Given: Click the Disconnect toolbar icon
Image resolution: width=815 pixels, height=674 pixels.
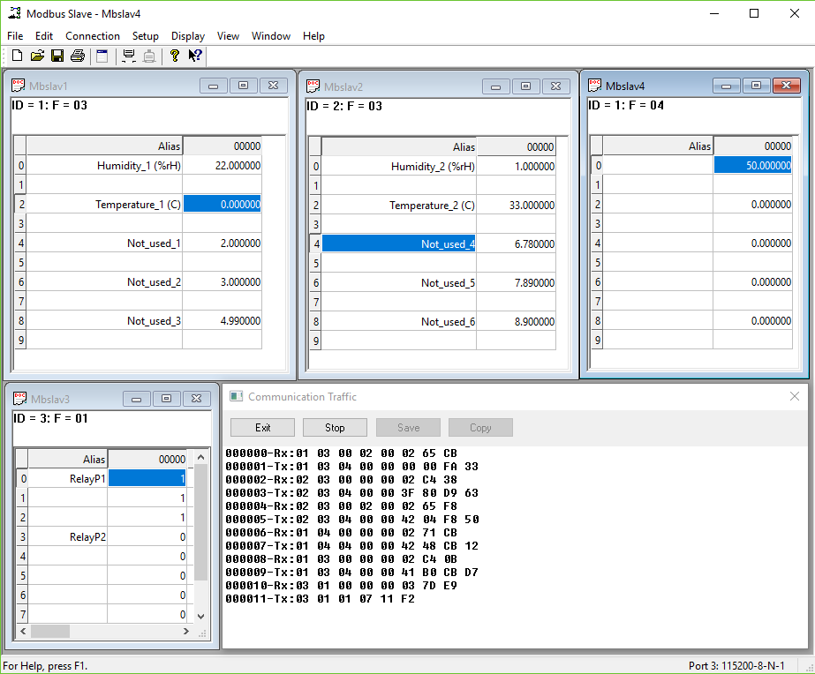Looking at the screenshot, I should click(149, 56).
